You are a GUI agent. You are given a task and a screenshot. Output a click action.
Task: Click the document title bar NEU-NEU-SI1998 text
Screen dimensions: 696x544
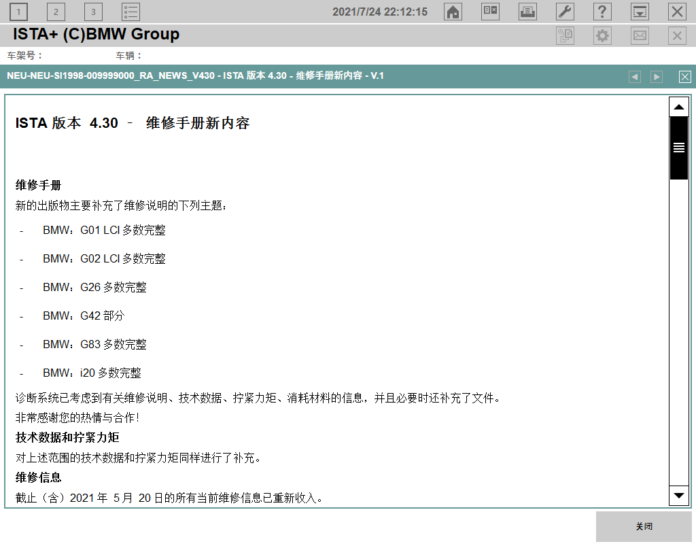(x=195, y=75)
